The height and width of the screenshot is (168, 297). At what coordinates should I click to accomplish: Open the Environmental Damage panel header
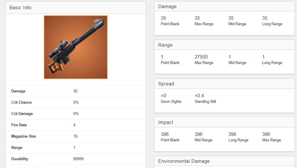(x=224, y=161)
